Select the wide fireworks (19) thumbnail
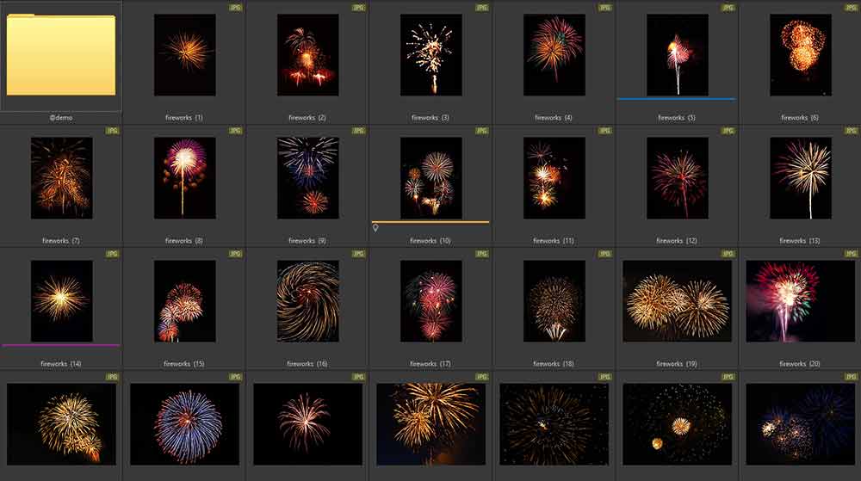This screenshot has height=481, width=861. (x=677, y=300)
